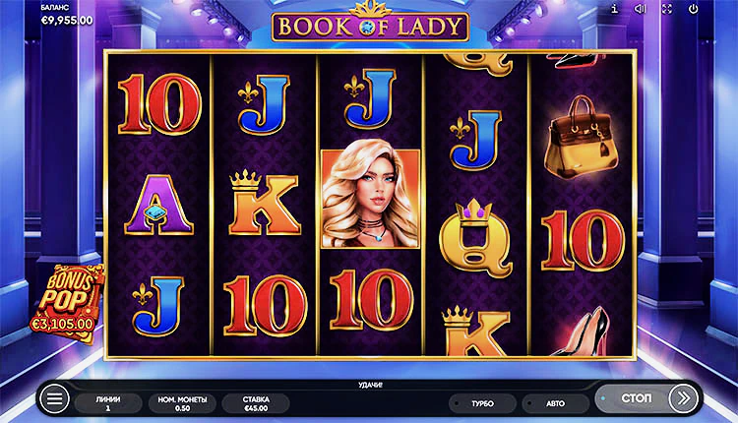
Task: Click the double-arrow spin icon
Action: coord(683,398)
